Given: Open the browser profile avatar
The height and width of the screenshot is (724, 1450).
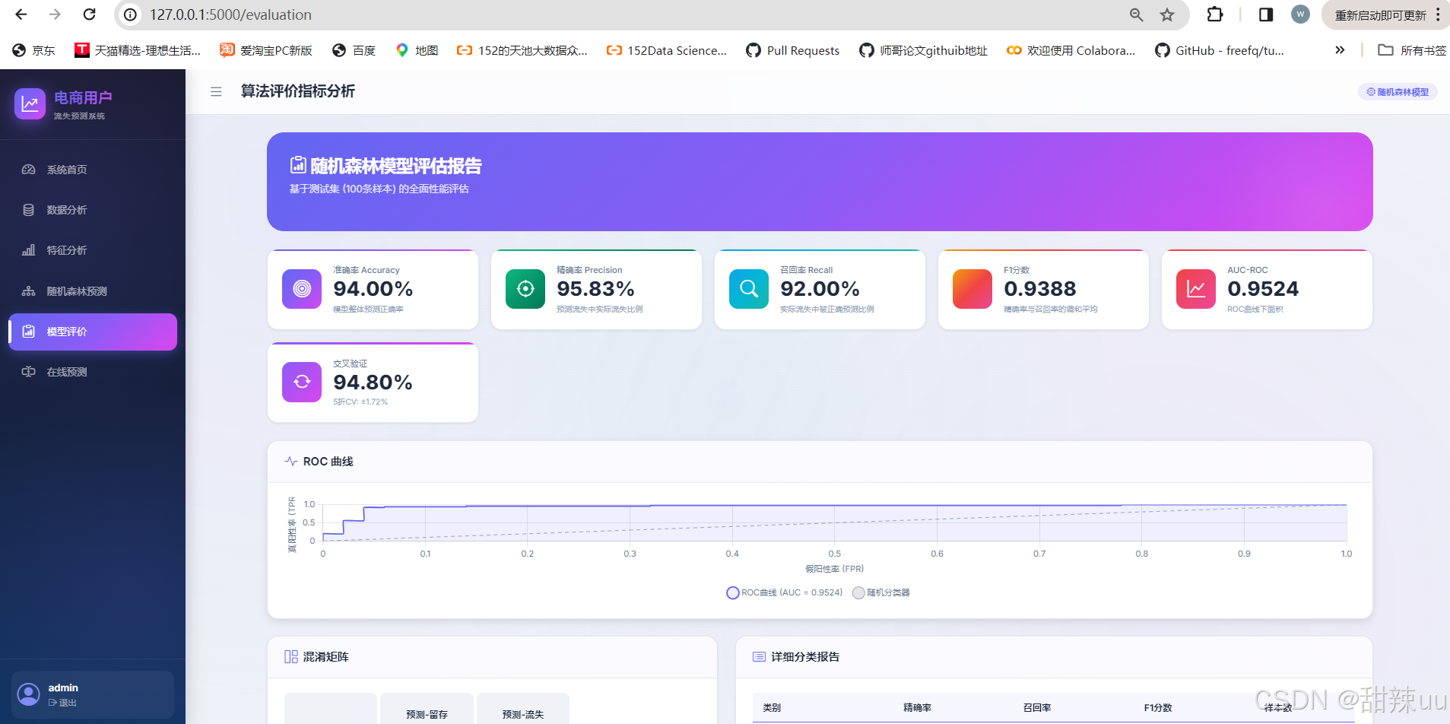Looking at the screenshot, I should pyautogui.click(x=1300, y=14).
